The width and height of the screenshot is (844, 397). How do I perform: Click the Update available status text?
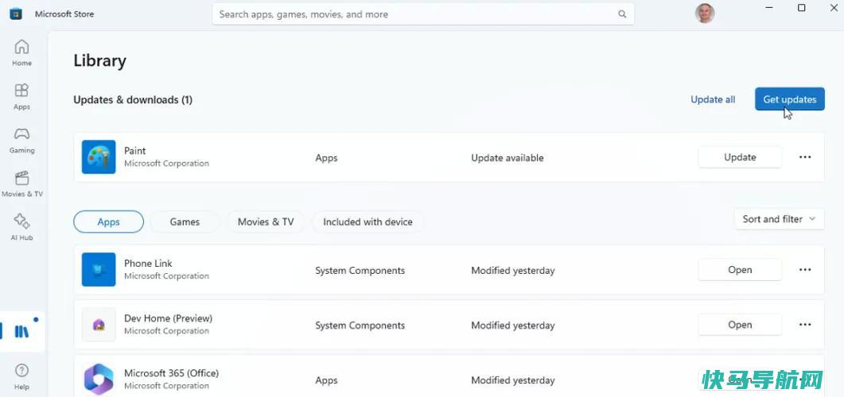pyautogui.click(x=507, y=158)
